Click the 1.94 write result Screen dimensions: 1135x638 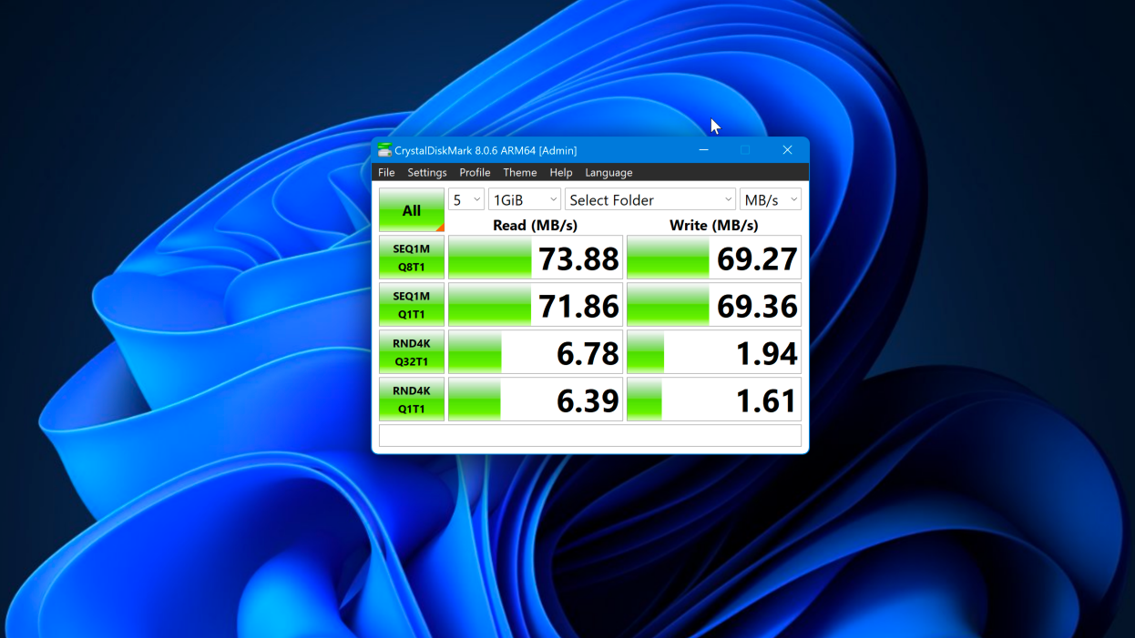tap(714, 352)
